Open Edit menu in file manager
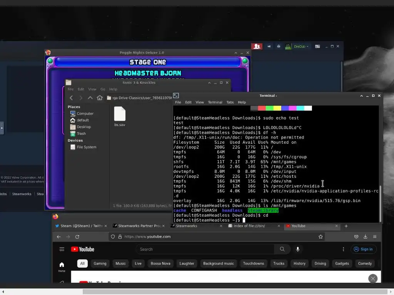394x295 pixels. [x=81, y=89]
